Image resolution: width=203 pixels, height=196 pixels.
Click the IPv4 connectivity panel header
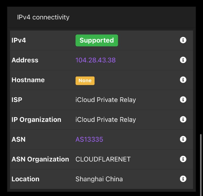[43, 17]
